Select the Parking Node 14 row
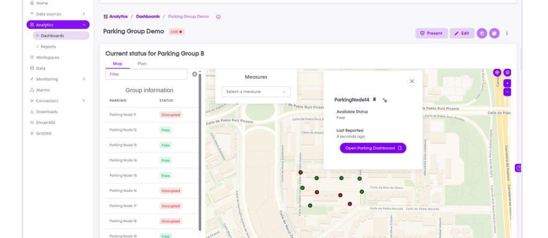This screenshot has width=548, height=238. coord(151,160)
